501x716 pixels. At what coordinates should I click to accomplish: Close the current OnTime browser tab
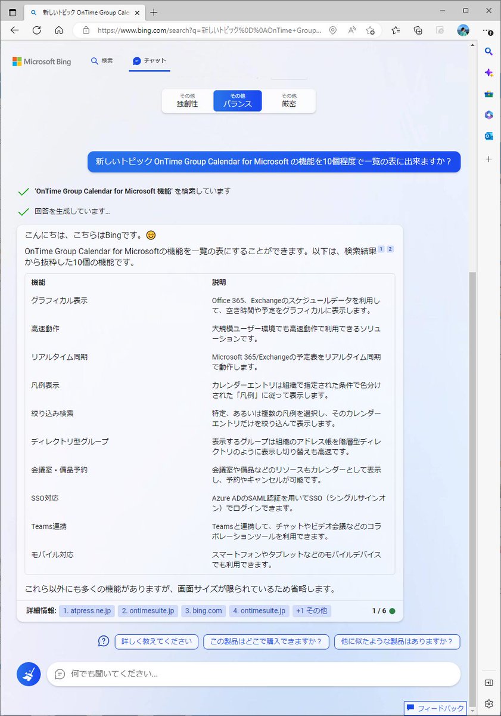click(x=137, y=12)
